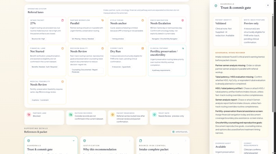
Task: Click the Partner Lane blocked icon
Action: tap(29, 115)
